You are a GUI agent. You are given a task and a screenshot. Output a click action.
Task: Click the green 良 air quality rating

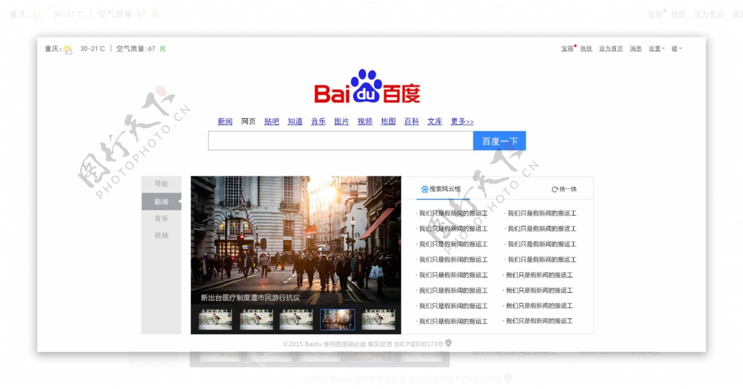pyautogui.click(x=163, y=49)
